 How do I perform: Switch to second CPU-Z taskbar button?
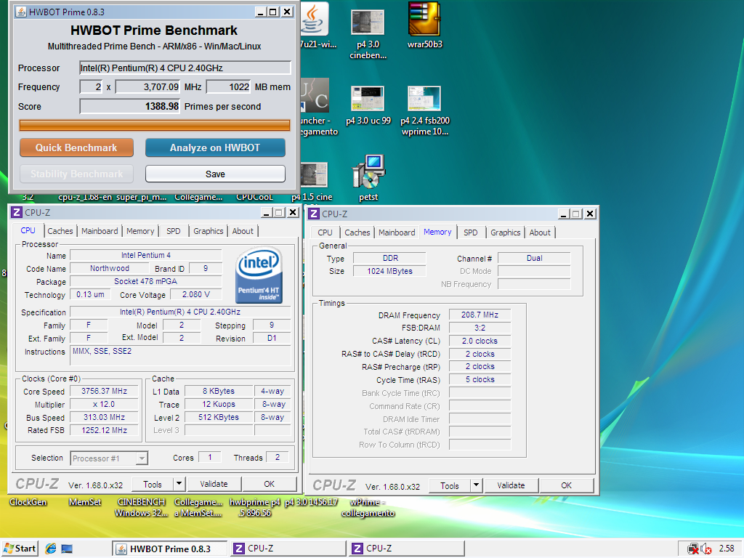coord(407,549)
